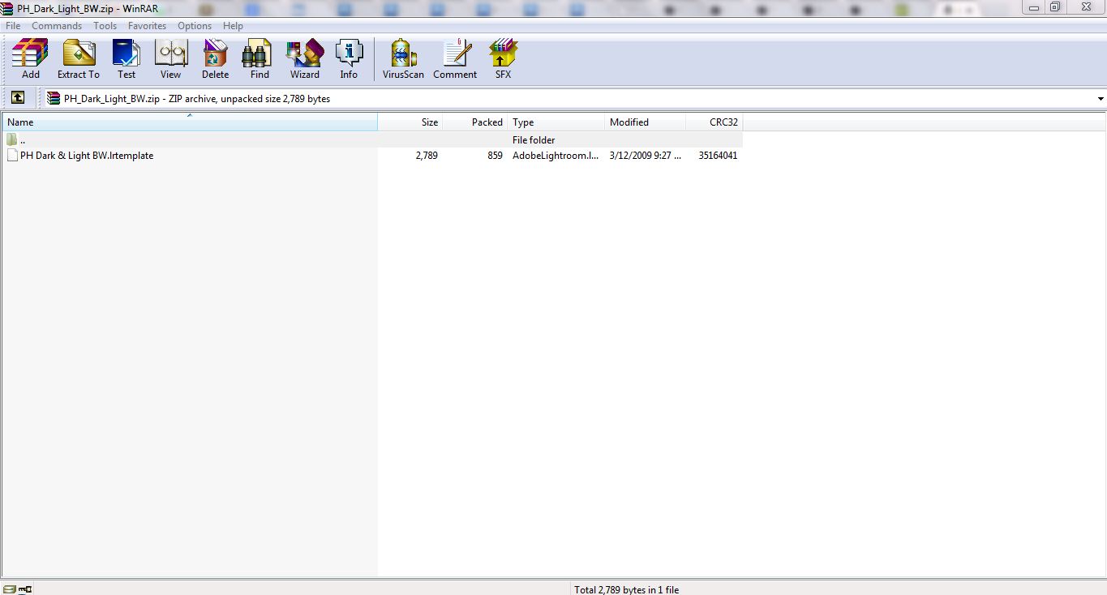Viewport: 1107px width, 595px height.
Task: Click the 3/12/2009 modified date cell
Action: pyautogui.click(x=646, y=156)
